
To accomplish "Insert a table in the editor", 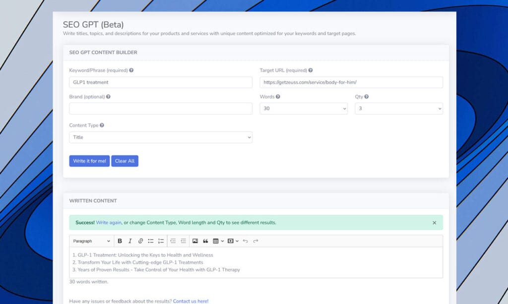I will click(215, 241).
